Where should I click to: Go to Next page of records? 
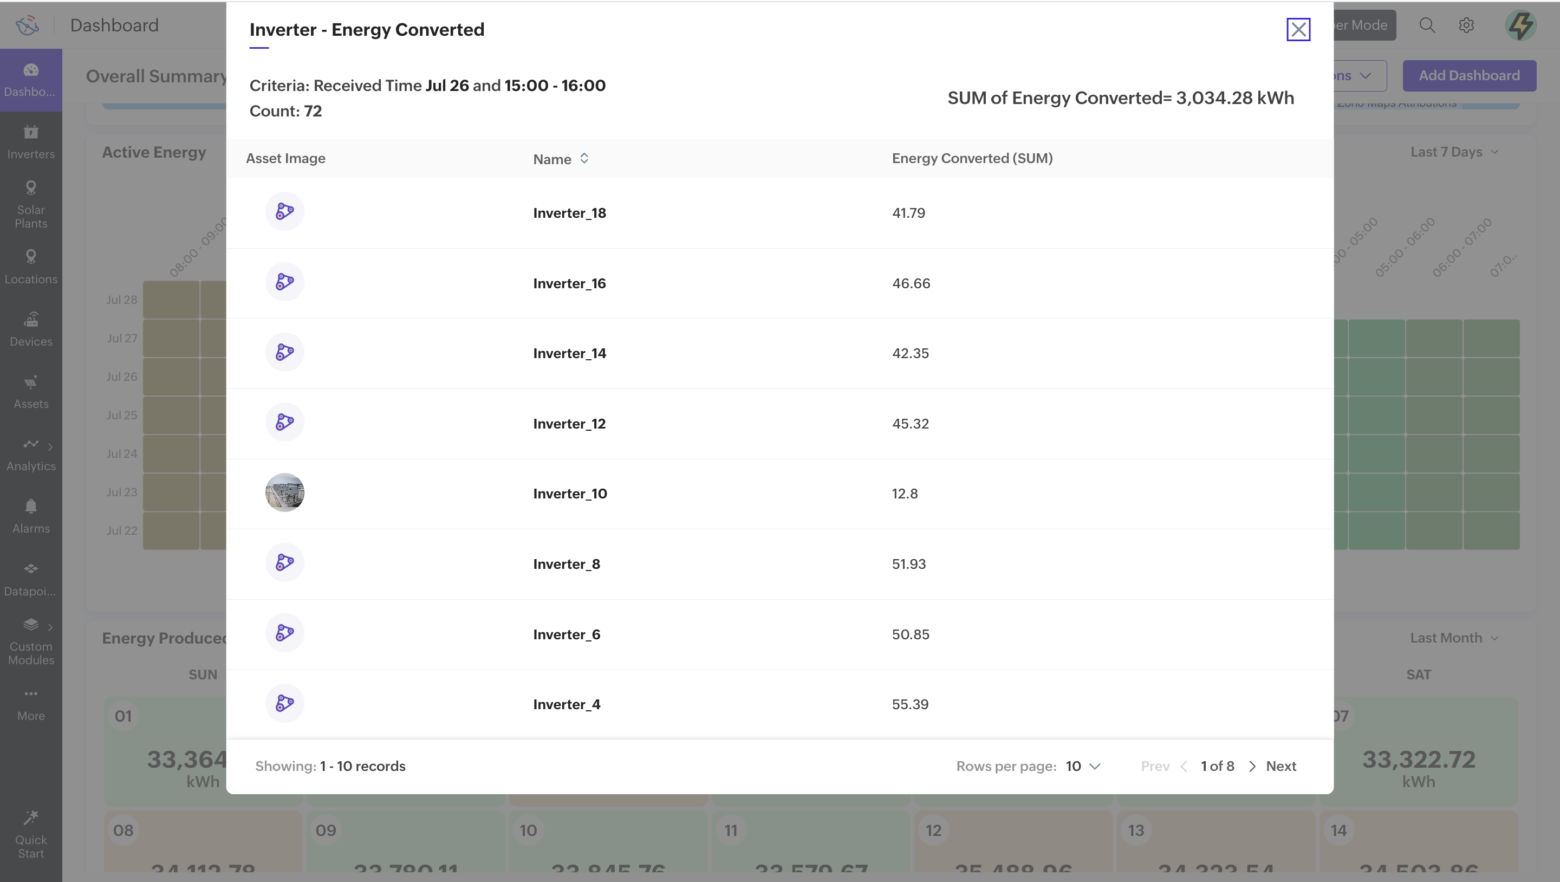(1280, 766)
